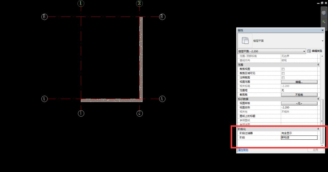
Task: Open the 属性帮助 help link
Action: tap(243, 150)
